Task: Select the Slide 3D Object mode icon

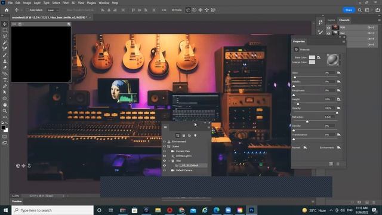Action: (207, 10)
